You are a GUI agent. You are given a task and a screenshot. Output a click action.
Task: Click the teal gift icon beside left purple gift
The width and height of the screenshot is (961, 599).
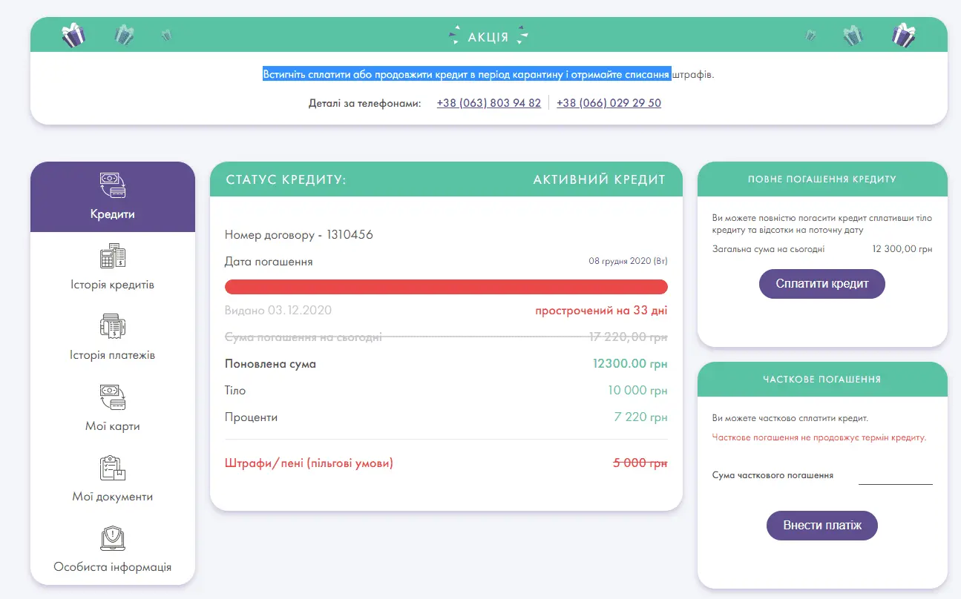click(x=125, y=35)
